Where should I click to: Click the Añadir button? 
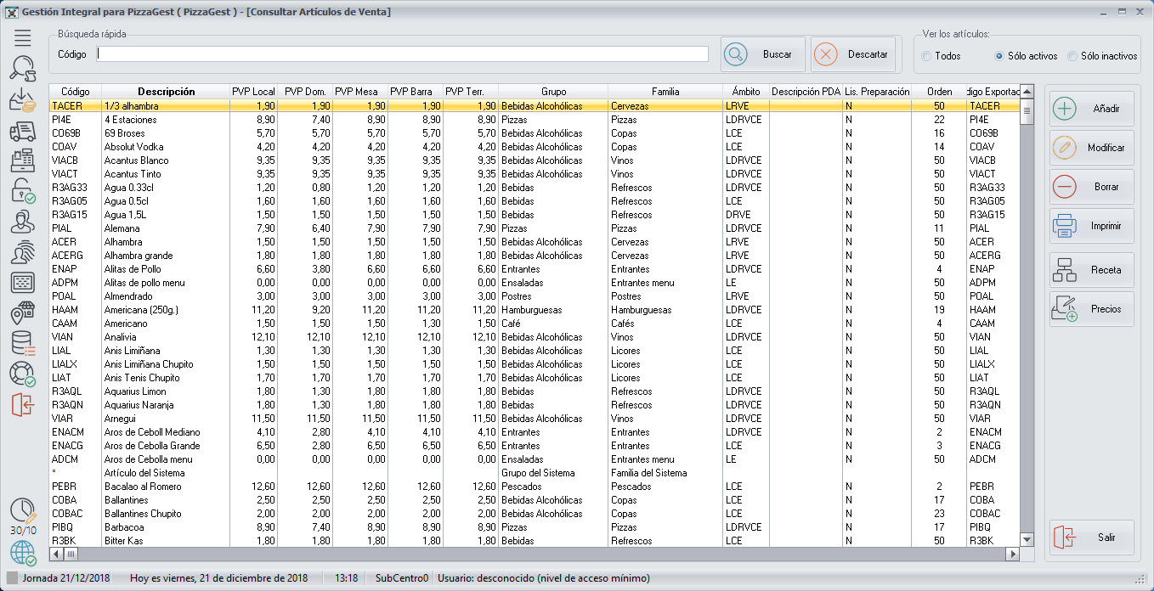coord(1092,110)
